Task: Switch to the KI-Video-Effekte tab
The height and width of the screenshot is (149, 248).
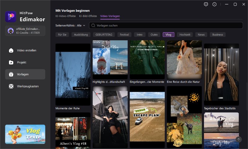Action: coord(65,16)
